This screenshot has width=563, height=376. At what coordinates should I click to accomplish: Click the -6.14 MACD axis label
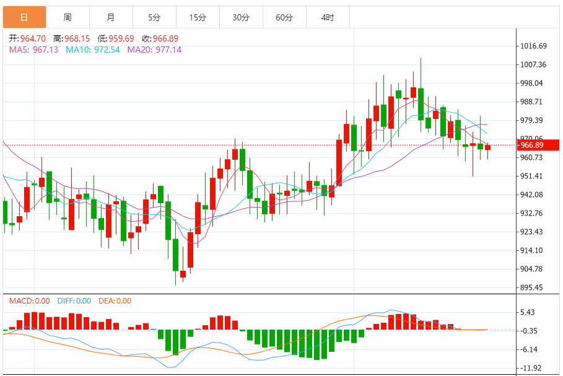tap(529, 350)
